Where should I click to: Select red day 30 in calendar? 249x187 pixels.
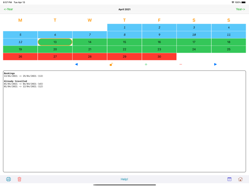pos(159,56)
